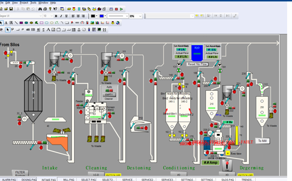The height and width of the screenshot is (181, 292).
Task: Open a project with the folder icon
Action: coord(6,9)
